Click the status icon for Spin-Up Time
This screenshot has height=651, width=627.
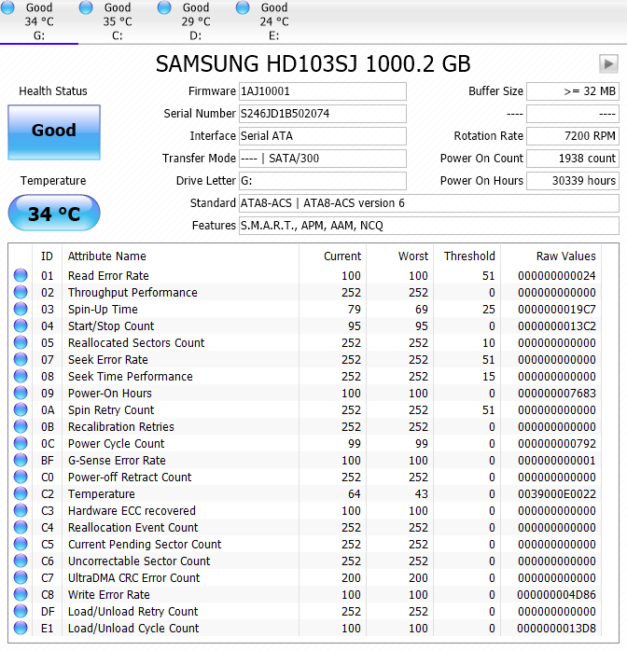pyautogui.click(x=21, y=309)
